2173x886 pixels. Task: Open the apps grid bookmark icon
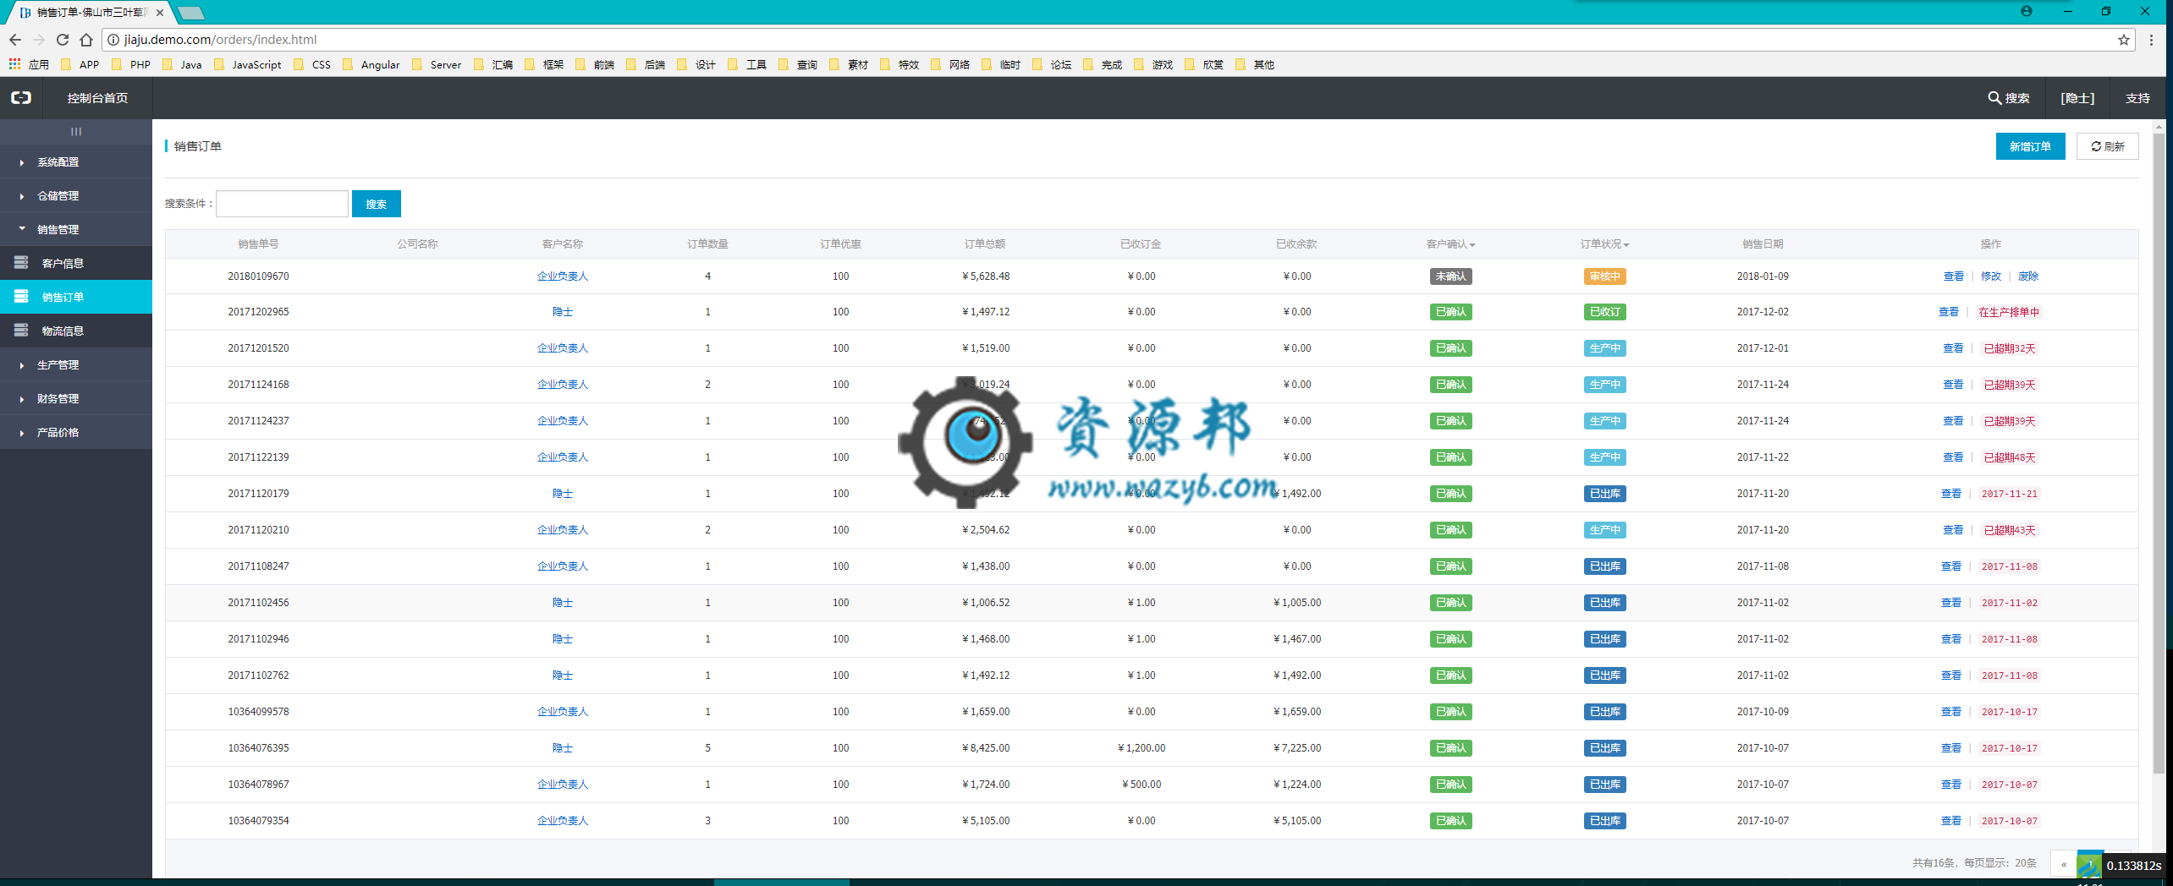coord(14,64)
